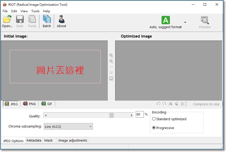Open the Auto suggest format dropdown arrow
Image resolution: width=226 pixels, height=152 pixels.
point(185,22)
